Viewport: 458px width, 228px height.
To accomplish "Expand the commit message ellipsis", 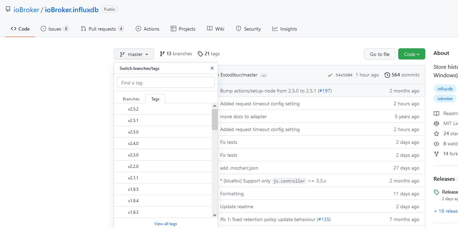I will (x=264, y=75).
